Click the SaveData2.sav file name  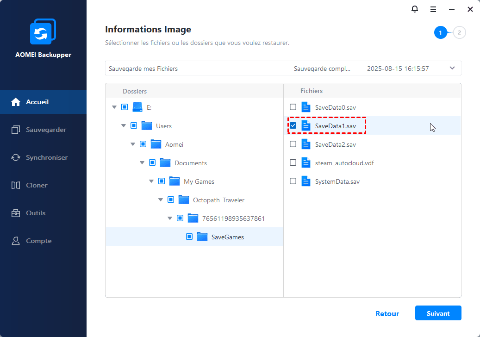click(336, 144)
